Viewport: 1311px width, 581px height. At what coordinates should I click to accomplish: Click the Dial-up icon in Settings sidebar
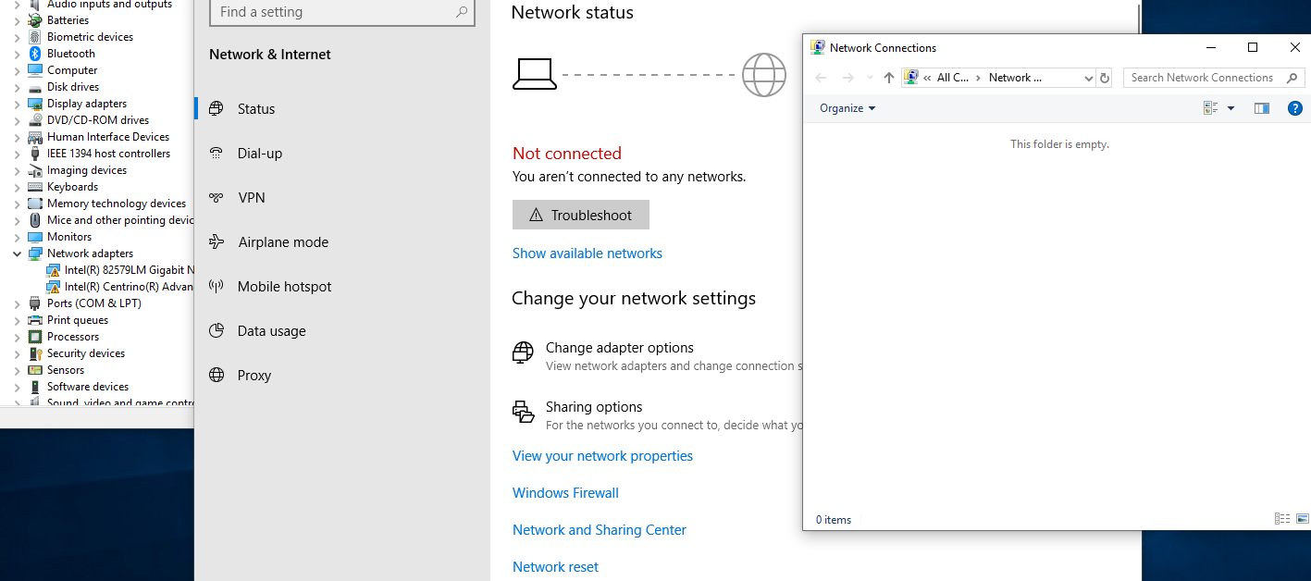point(216,153)
